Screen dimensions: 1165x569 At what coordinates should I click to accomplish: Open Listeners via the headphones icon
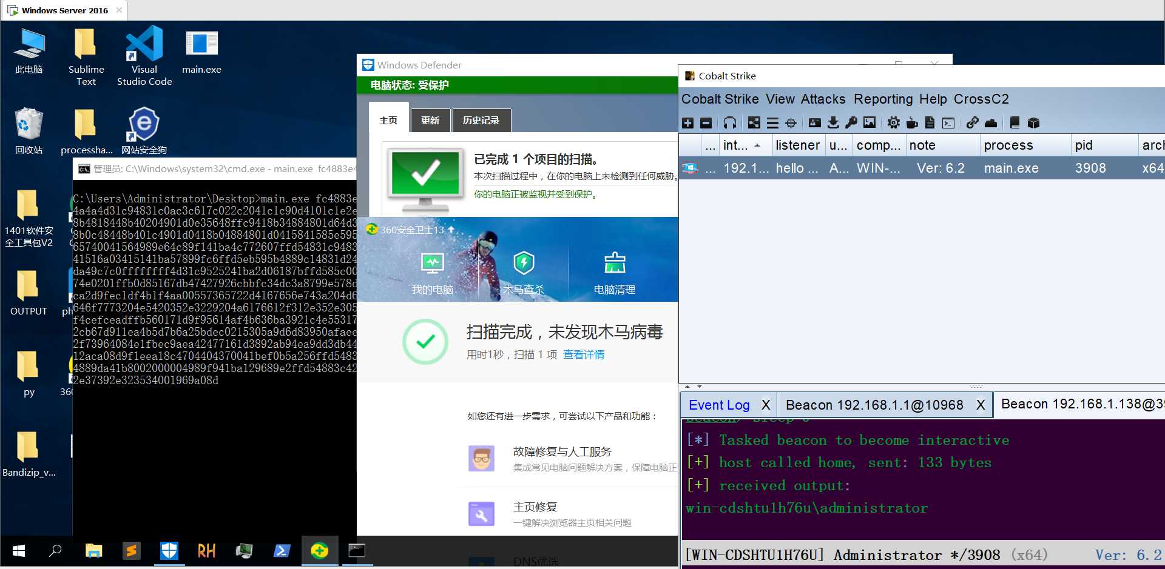tap(730, 123)
